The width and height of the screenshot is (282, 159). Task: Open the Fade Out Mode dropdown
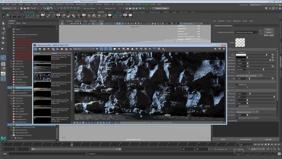pyautogui.click(x=247, y=112)
